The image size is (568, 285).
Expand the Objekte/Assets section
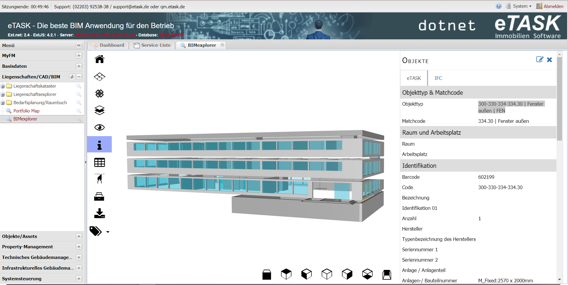coord(79,236)
